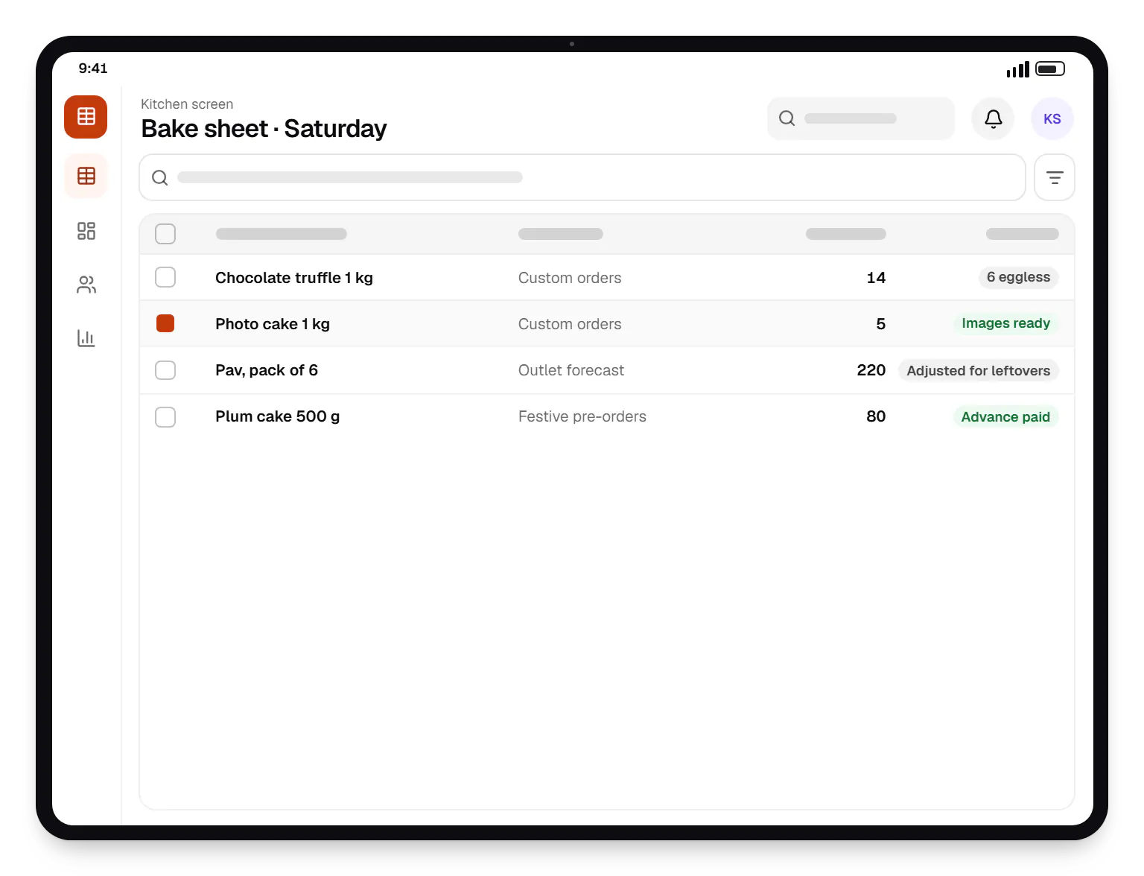Check the Pav, pack of 6 row
Viewport: 1144px width, 876px height.
click(165, 370)
